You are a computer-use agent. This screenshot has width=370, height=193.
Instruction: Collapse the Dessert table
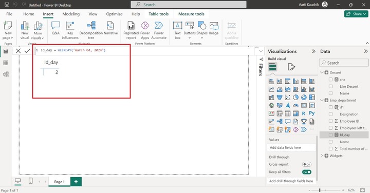click(322, 72)
